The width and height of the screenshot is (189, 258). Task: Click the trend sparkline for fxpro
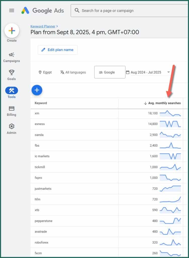170,178
